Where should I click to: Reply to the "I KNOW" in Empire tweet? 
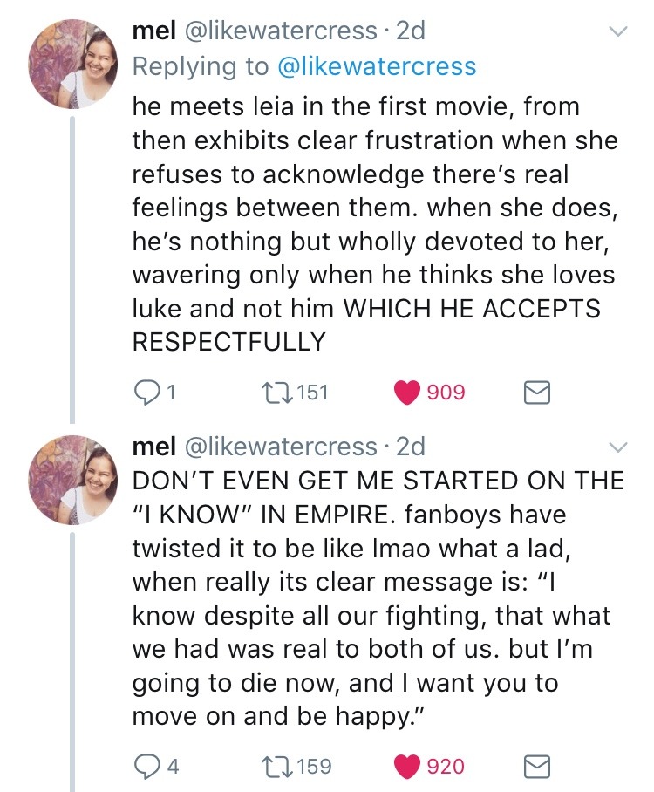click(146, 767)
